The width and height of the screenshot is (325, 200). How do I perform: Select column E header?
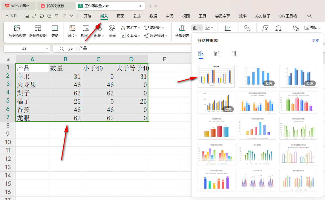click(x=165, y=59)
